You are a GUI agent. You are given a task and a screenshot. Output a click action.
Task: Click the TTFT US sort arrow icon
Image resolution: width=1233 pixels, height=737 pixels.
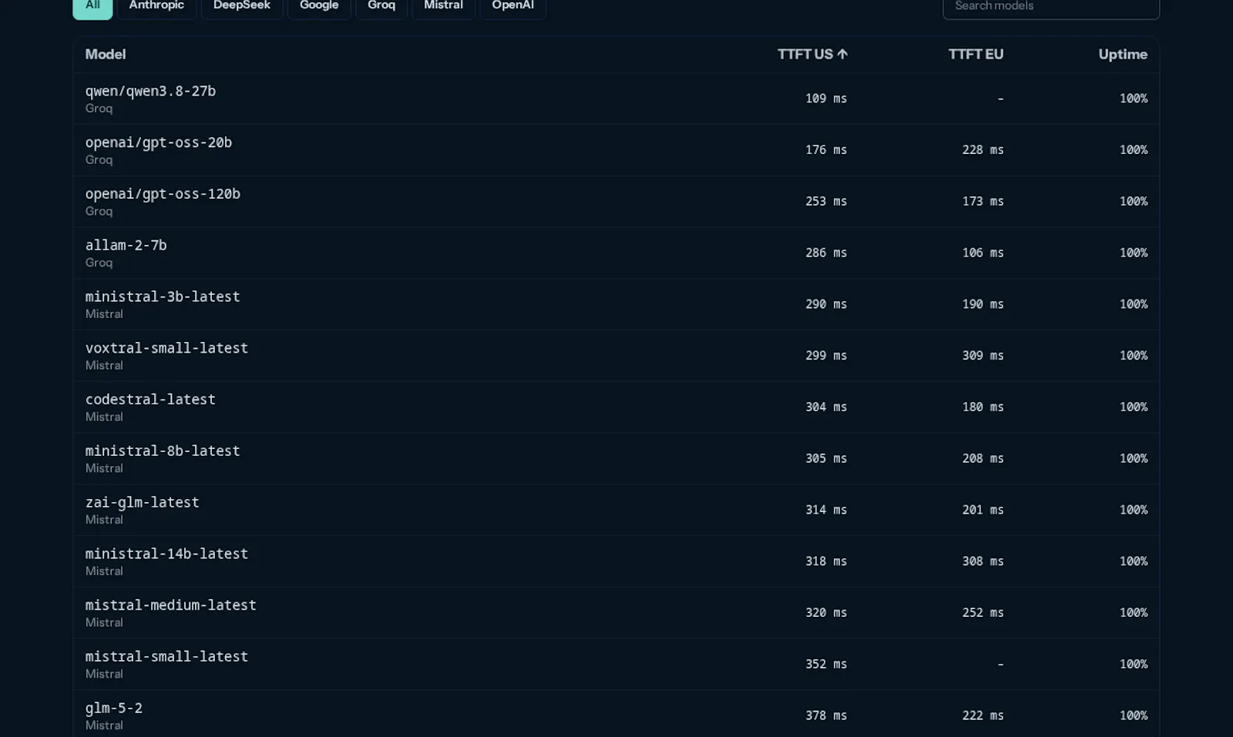click(x=842, y=55)
